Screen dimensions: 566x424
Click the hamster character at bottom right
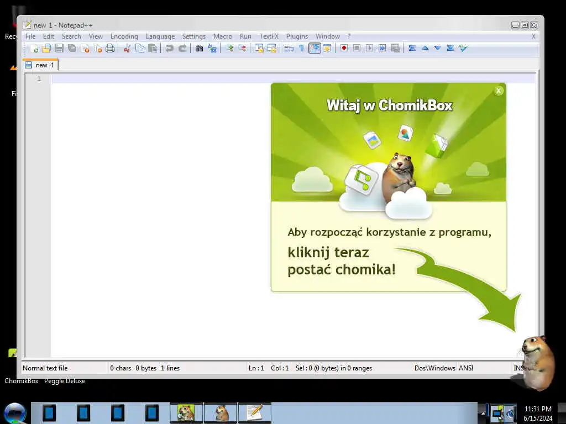538,362
